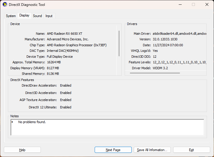
Task: Open the Sound tab
Action: coord(37,16)
